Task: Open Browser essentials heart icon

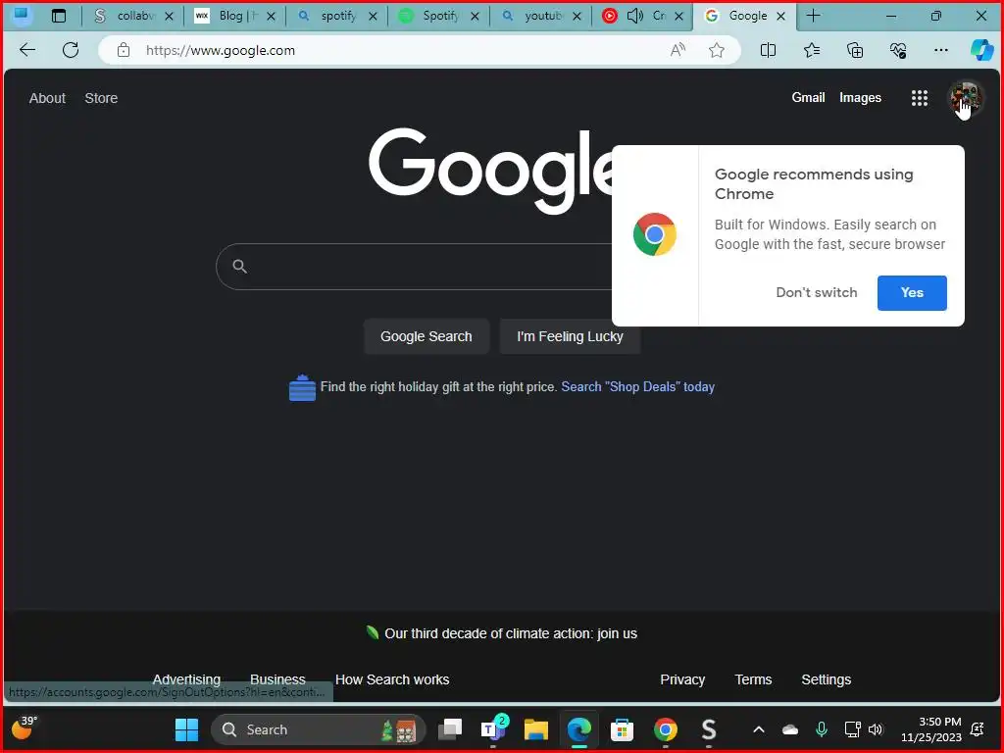Action: [x=898, y=50]
